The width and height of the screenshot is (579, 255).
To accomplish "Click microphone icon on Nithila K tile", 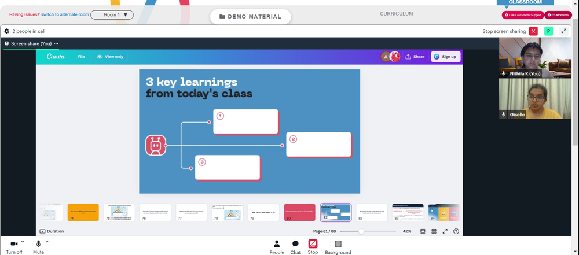I will 504,74.
